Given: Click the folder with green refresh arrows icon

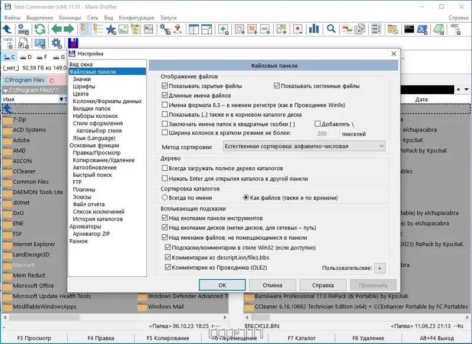Looking at the screenshot, I should [x=392, y=29].
